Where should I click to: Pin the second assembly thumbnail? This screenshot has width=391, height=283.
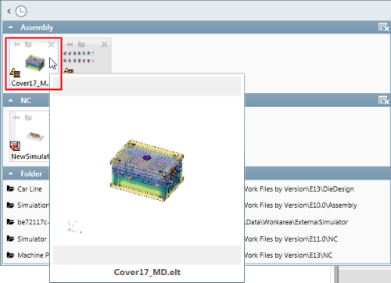tap(70, 45)
